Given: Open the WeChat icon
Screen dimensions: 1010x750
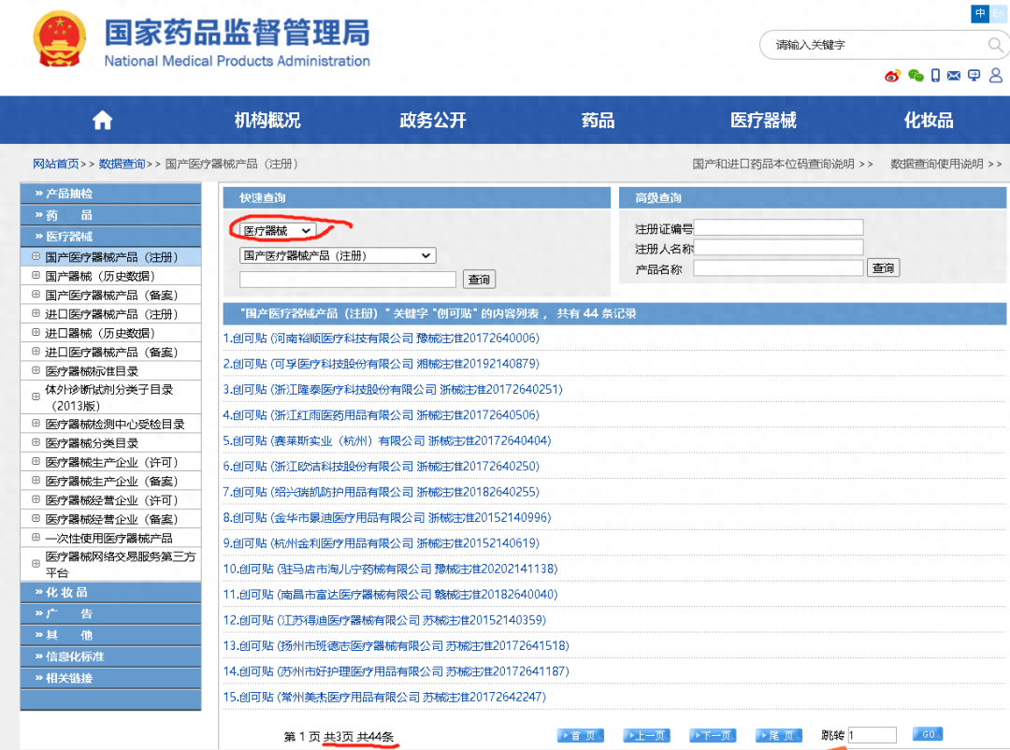Looking at the screenshot, I should (x=915, y=75).
